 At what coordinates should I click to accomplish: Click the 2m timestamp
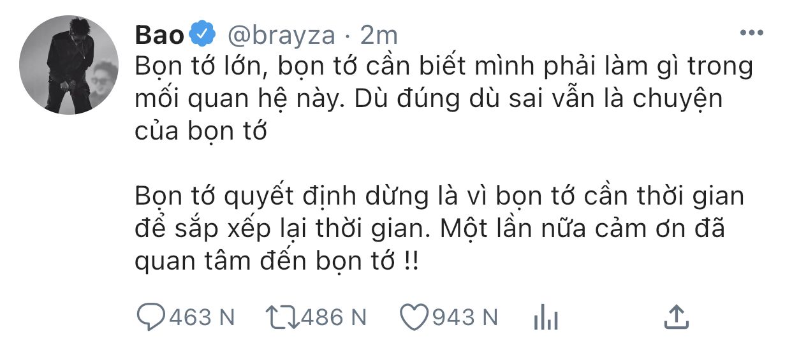[379, 34]
